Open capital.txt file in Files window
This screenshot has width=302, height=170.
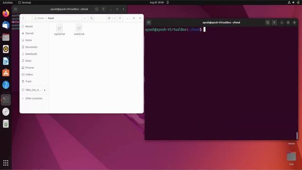59,30
